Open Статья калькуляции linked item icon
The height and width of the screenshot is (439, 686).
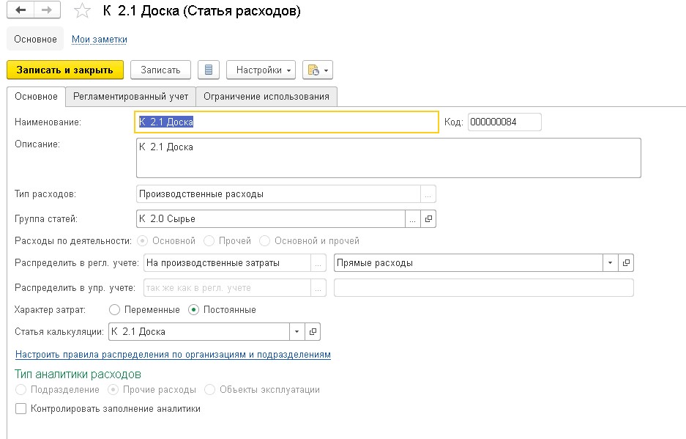pyautogui.click(x=313, y=332)
